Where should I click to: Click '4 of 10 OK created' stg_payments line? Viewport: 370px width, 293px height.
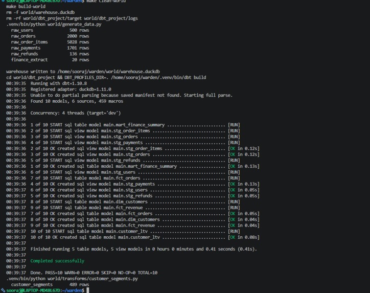click(x=133, y=184)
